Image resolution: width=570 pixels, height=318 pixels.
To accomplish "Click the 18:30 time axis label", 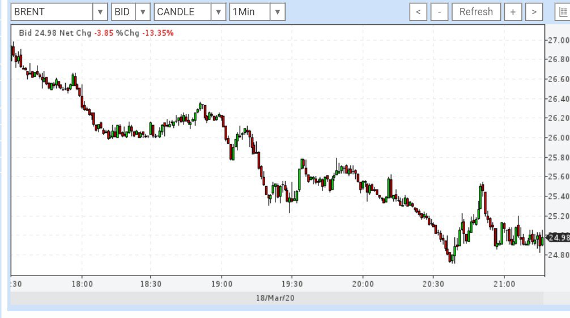I will (x=151, y=284).
